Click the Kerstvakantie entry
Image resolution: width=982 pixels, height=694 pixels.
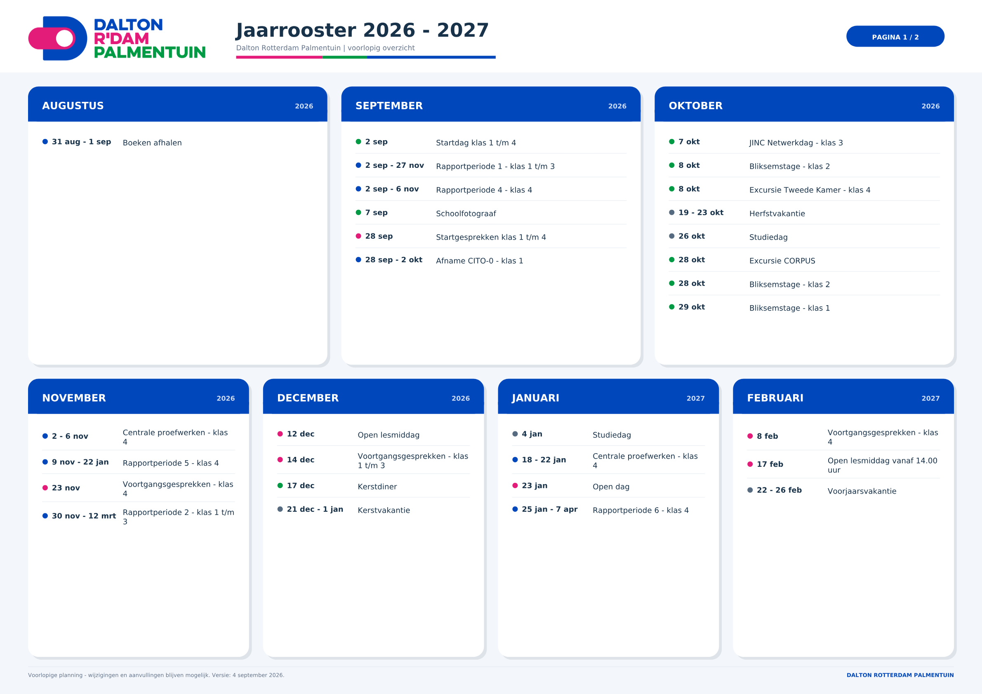pyautogui.click(x=384, y=510)
